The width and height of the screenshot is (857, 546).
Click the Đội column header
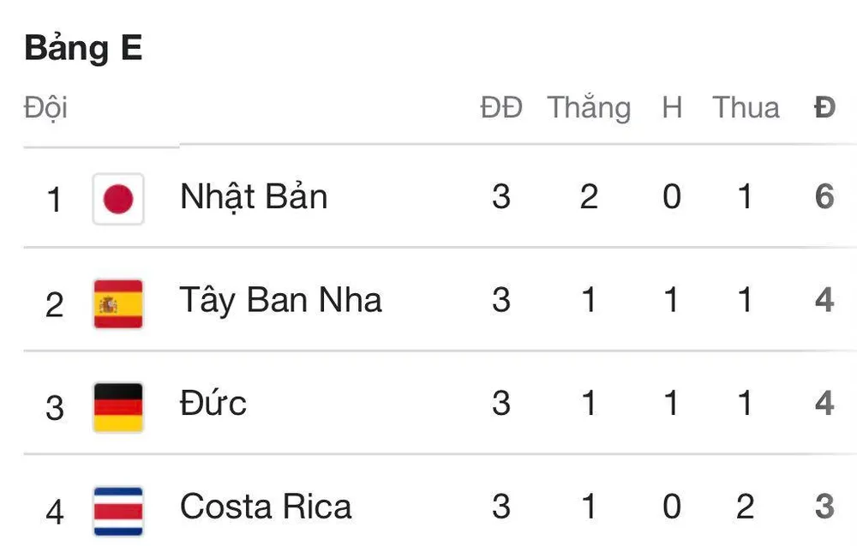[45, 108]
